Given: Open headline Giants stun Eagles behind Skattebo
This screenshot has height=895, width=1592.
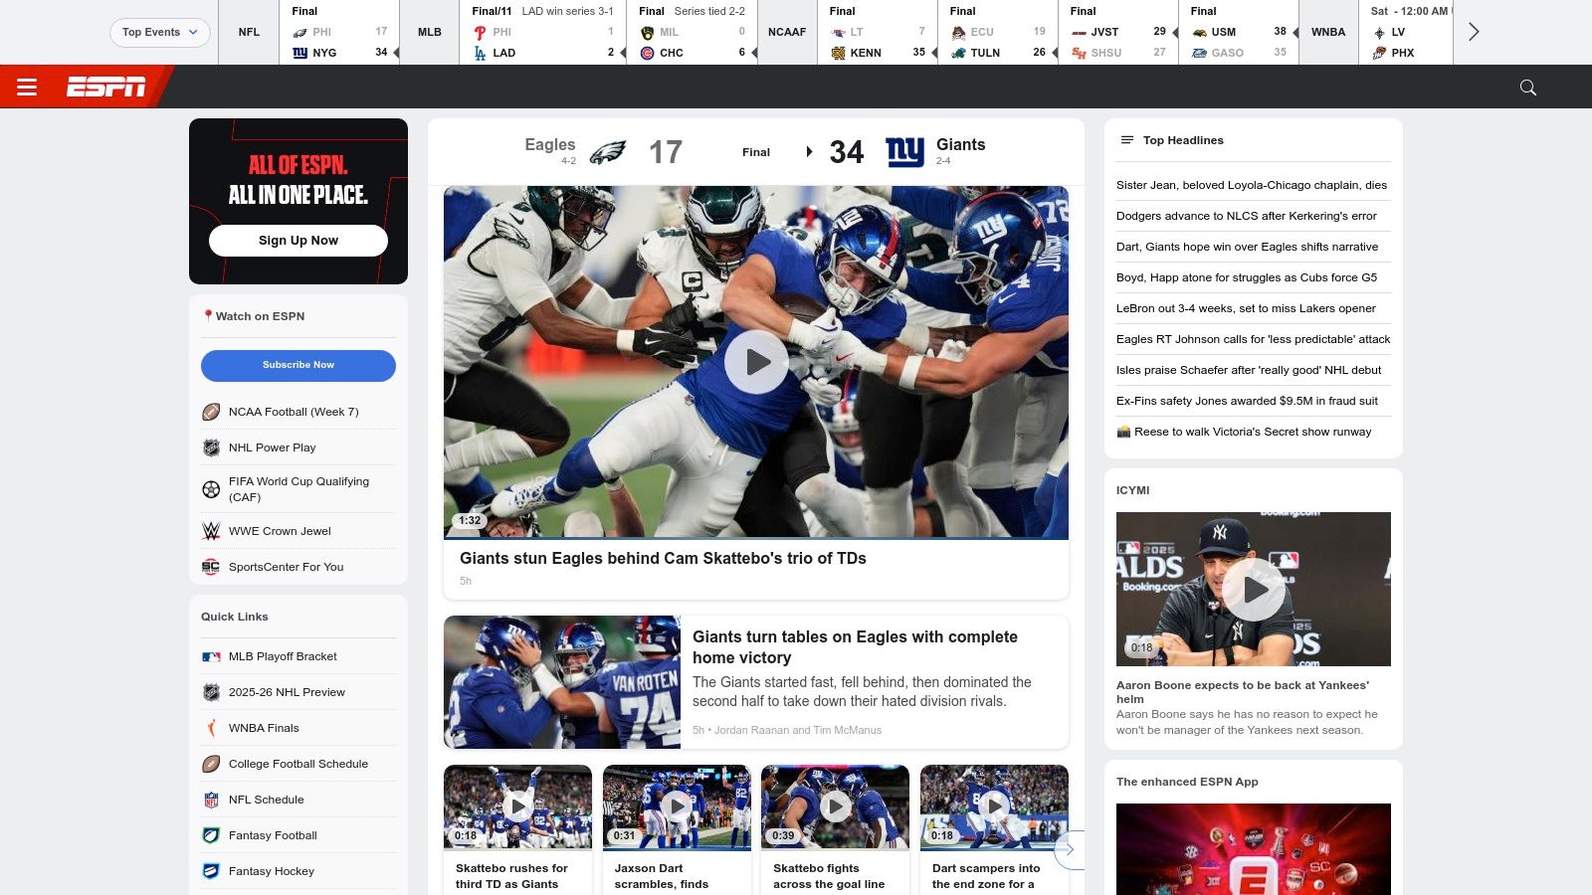Looking at the screenshot, I should coord(663,559).
